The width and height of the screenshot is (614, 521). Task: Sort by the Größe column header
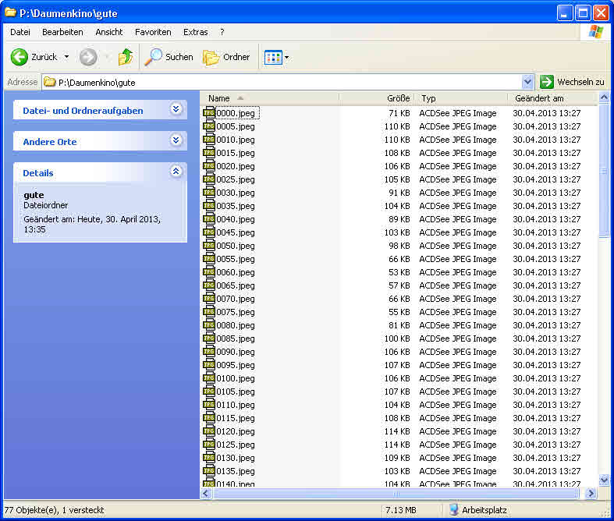tap(376, 98)
